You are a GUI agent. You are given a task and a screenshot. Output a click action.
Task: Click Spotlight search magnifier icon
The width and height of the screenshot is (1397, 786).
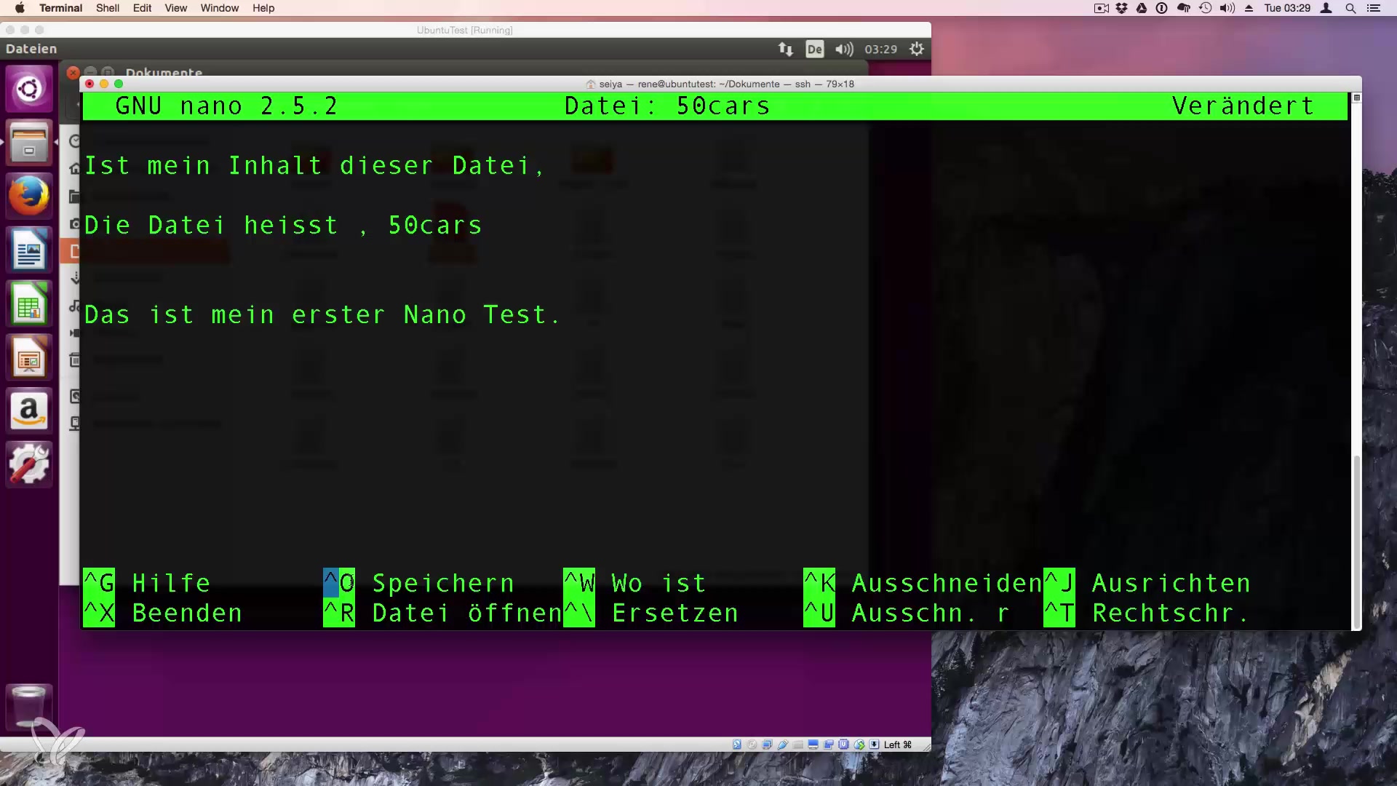[1350, 8]
